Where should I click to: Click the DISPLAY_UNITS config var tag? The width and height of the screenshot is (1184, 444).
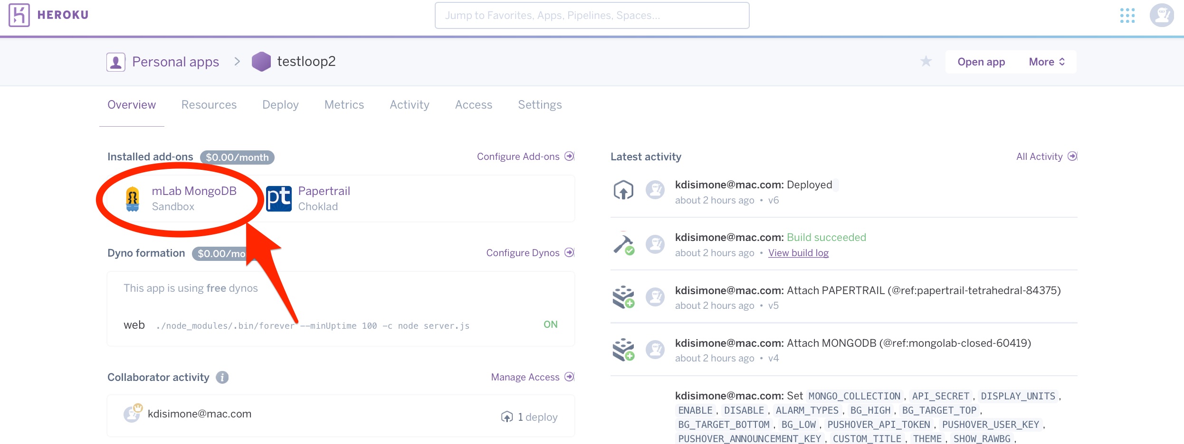(1018, 396)
